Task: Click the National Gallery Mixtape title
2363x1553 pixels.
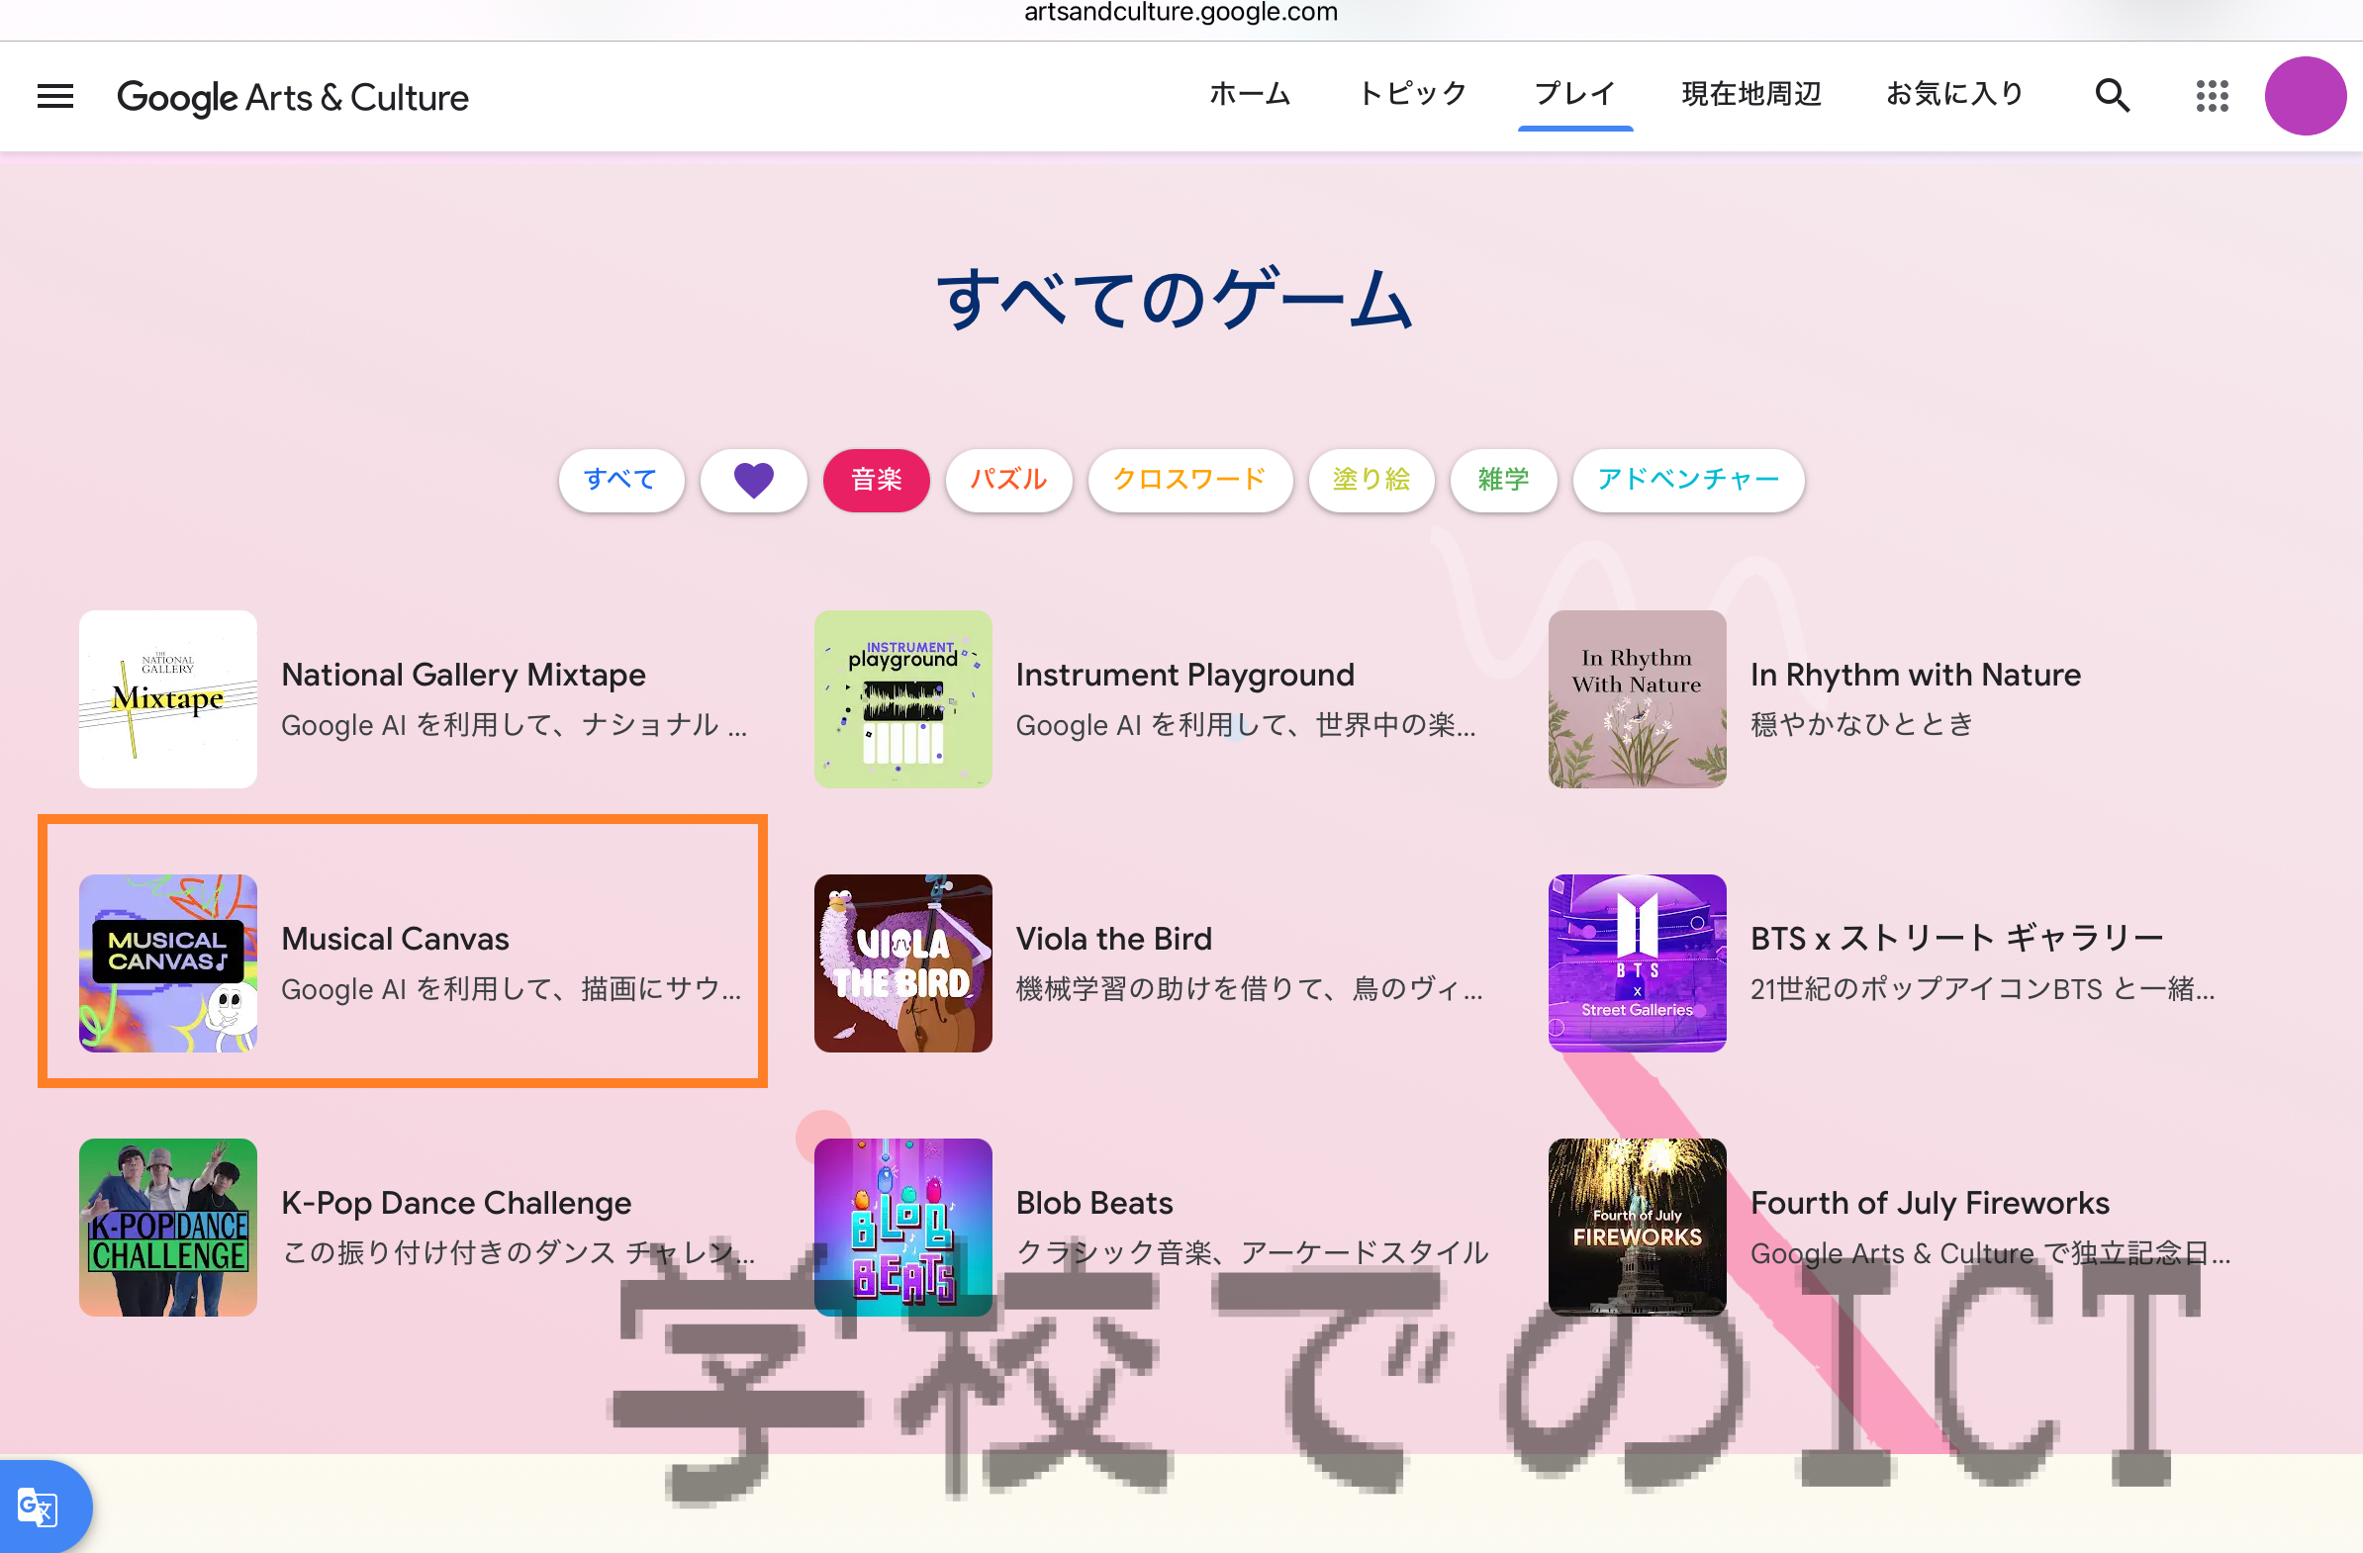Action: click(464, 675)
